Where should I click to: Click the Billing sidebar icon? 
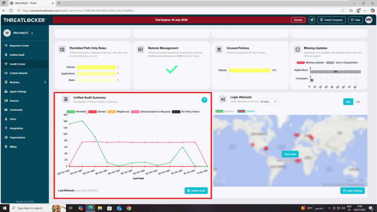[x=6, y=146]
